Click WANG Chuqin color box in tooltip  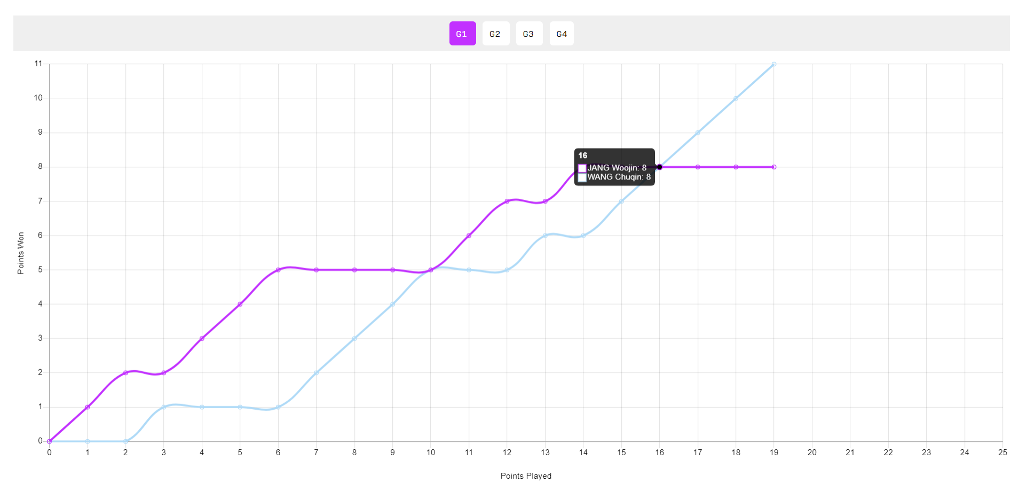(x=582, y=177)
